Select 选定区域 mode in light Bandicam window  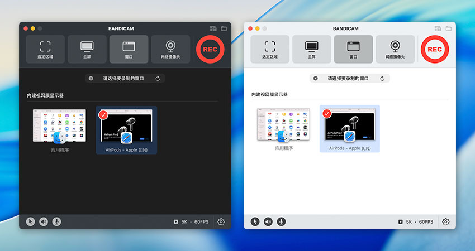(270, 49)
